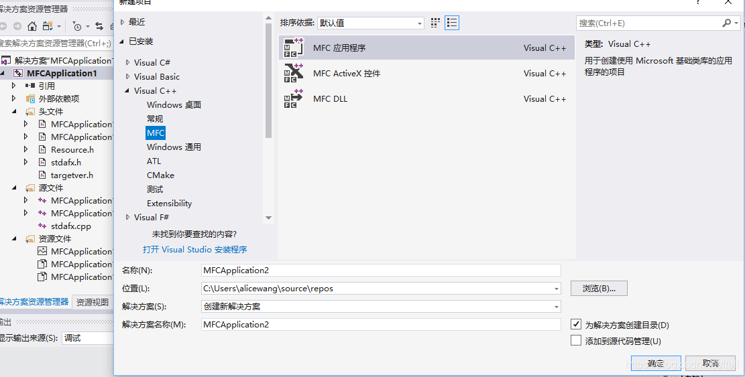Expand the Visual Basic node
The image size is (745, 377).
click(127, 77)
